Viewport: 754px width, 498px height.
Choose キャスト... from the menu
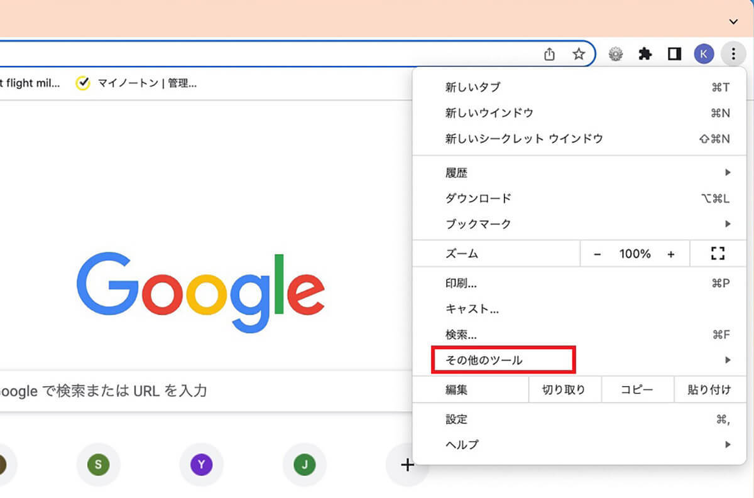[579, 309]
